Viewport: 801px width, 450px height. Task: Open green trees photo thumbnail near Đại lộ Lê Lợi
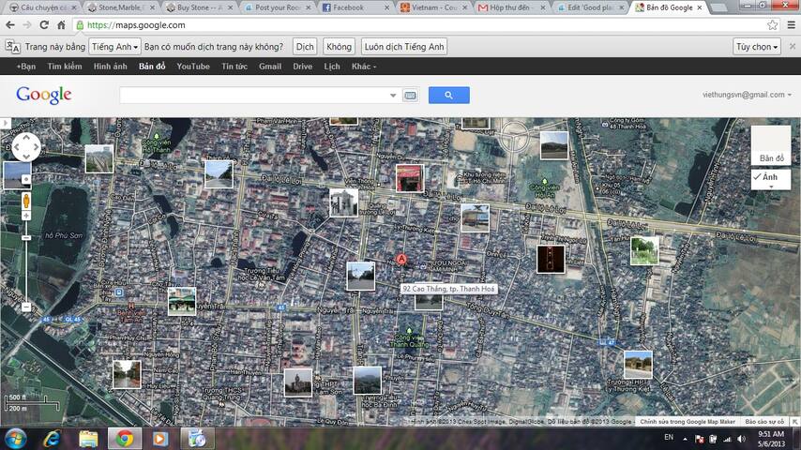[x=644, y=251]
